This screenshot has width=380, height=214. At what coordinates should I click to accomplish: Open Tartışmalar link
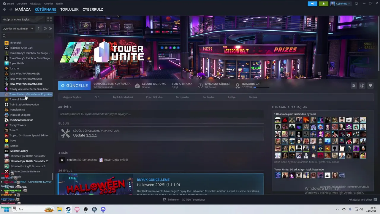(183, 97)
